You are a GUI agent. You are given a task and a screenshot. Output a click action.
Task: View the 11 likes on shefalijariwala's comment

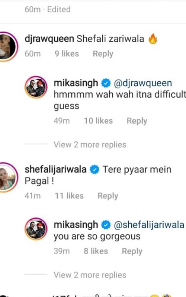pos(69,196)
